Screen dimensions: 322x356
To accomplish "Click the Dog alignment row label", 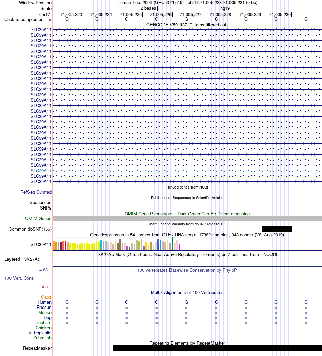I will click(47, 318).
